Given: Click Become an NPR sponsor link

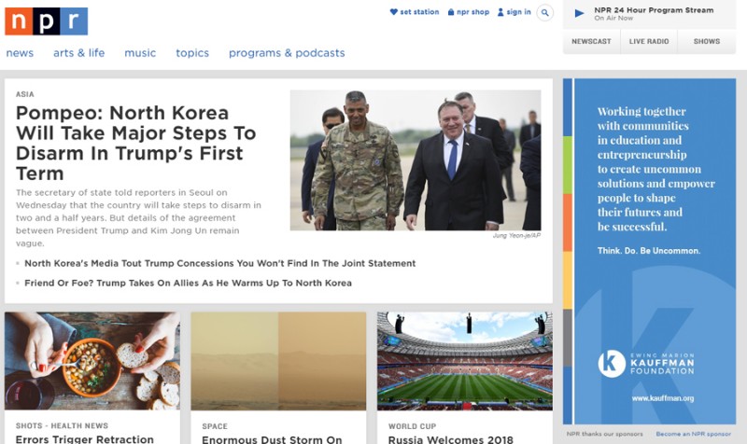Looking at the screenshot, I should (693, 434).
